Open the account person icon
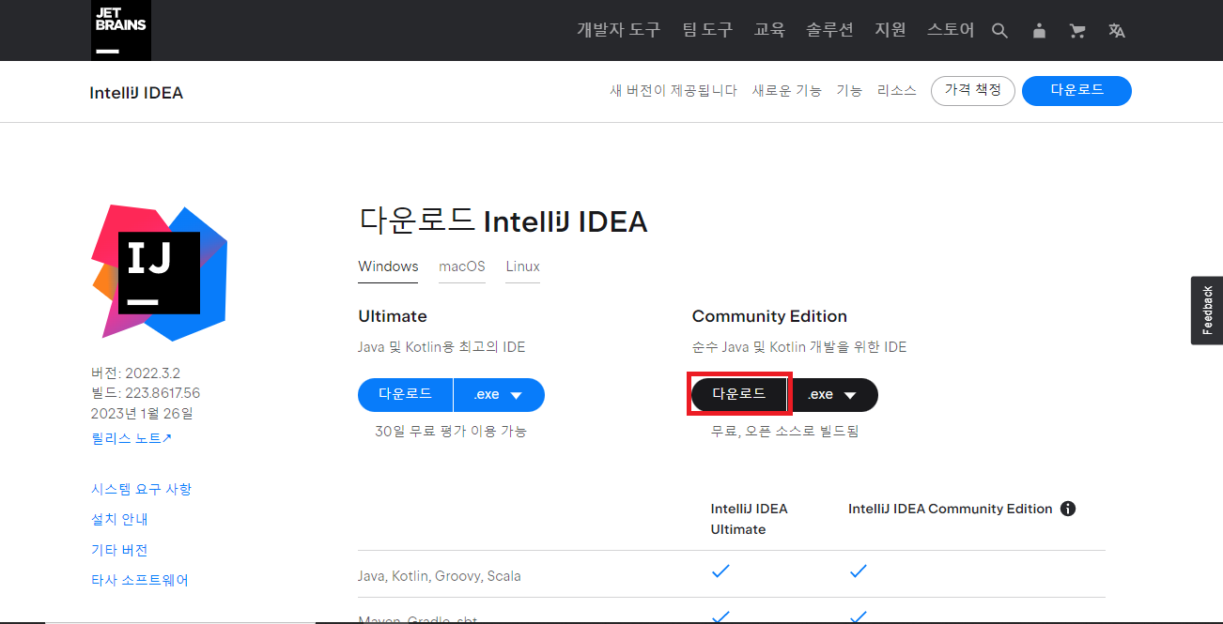 [x=1039, y=31]
